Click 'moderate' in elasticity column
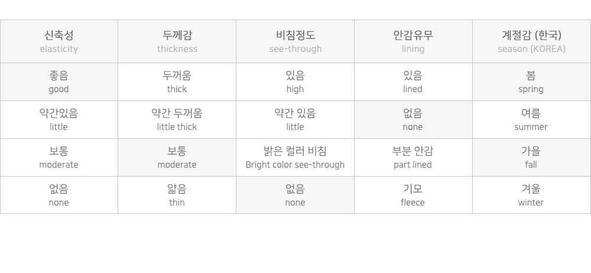 pyautogui.click(x=59, y=157)
